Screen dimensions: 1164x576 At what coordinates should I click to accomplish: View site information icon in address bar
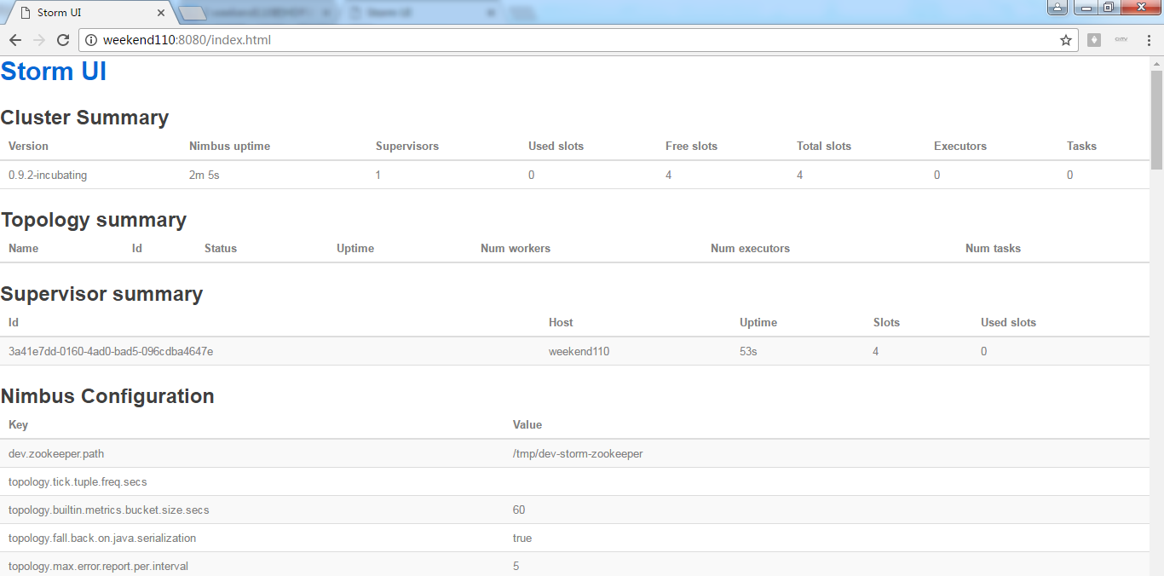[92, 40]
